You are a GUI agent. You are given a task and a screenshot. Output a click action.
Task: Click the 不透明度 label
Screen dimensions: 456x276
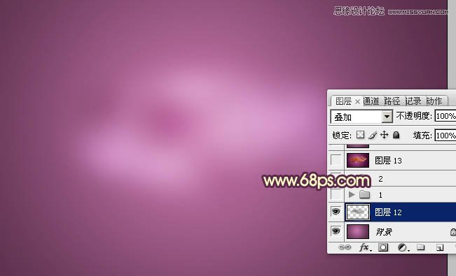[414, 116]
